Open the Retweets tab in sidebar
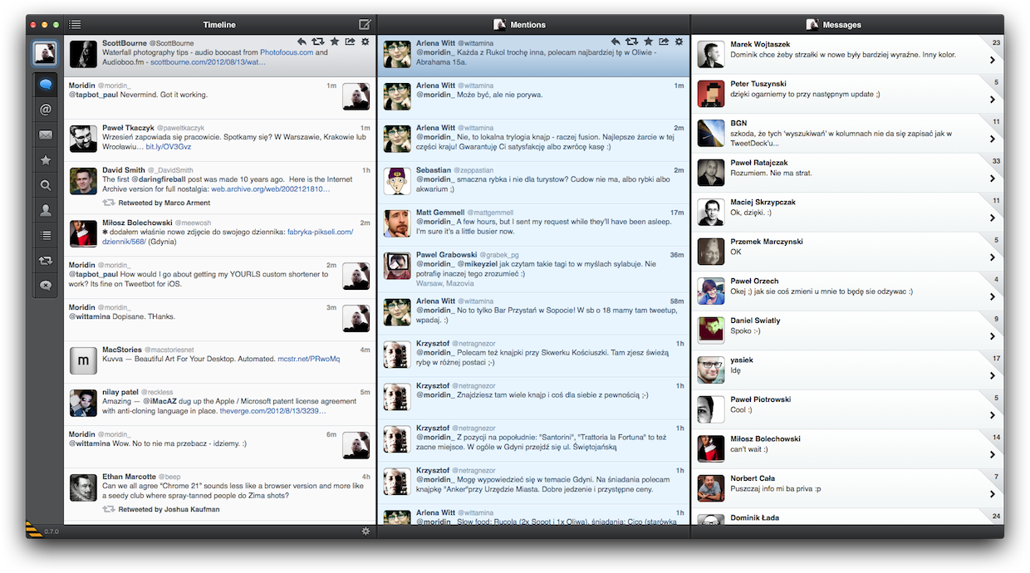The image size is (1030, 573). (x=46, y=261)
